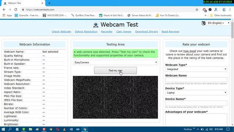The width and height of the screenshot is (234, 132).
Task: Click the webcam logo icon beside title
Action: 96,25
